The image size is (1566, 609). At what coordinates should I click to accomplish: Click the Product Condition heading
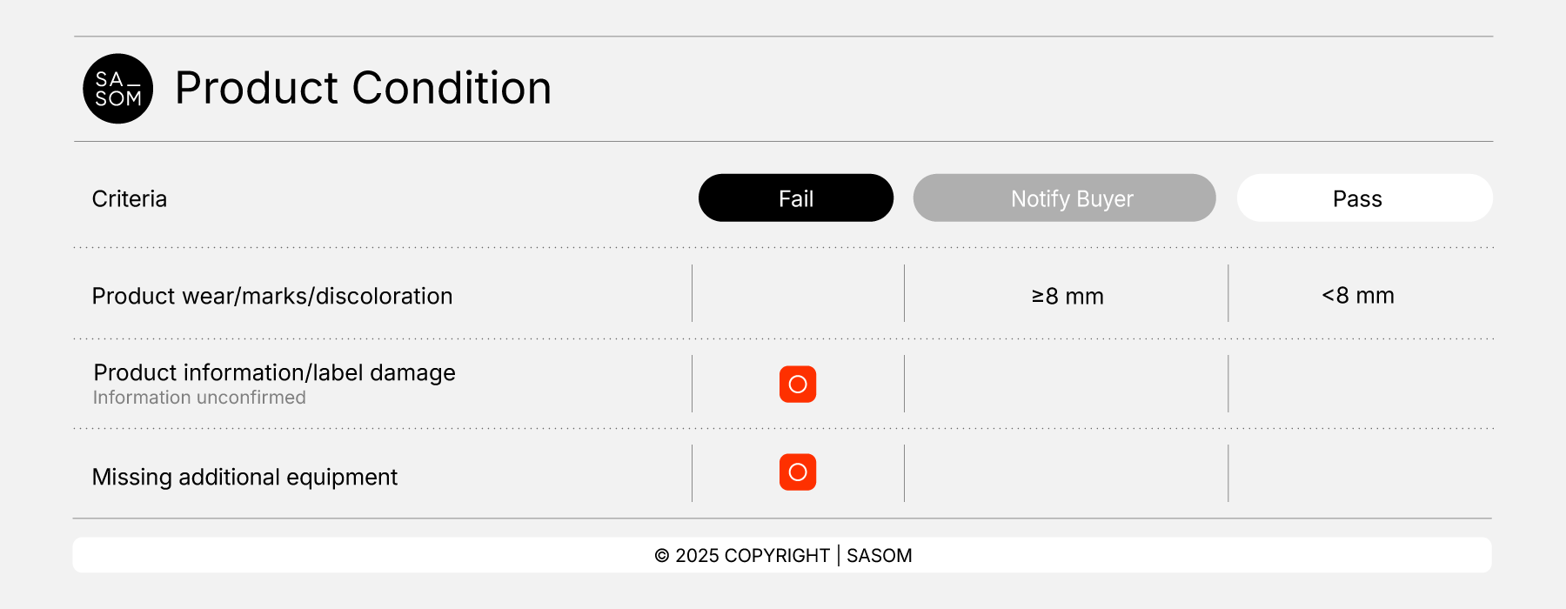[x=364, y=88]
